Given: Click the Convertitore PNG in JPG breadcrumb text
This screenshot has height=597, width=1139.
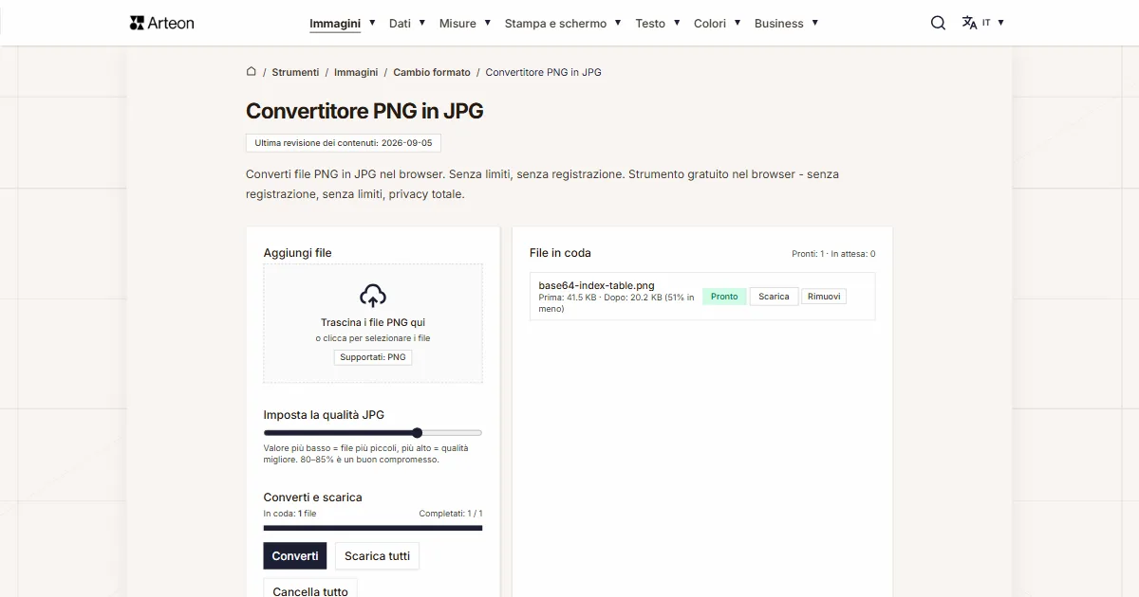Looking at the screenshot, I should pyautogui.click(x=544, y=72).
